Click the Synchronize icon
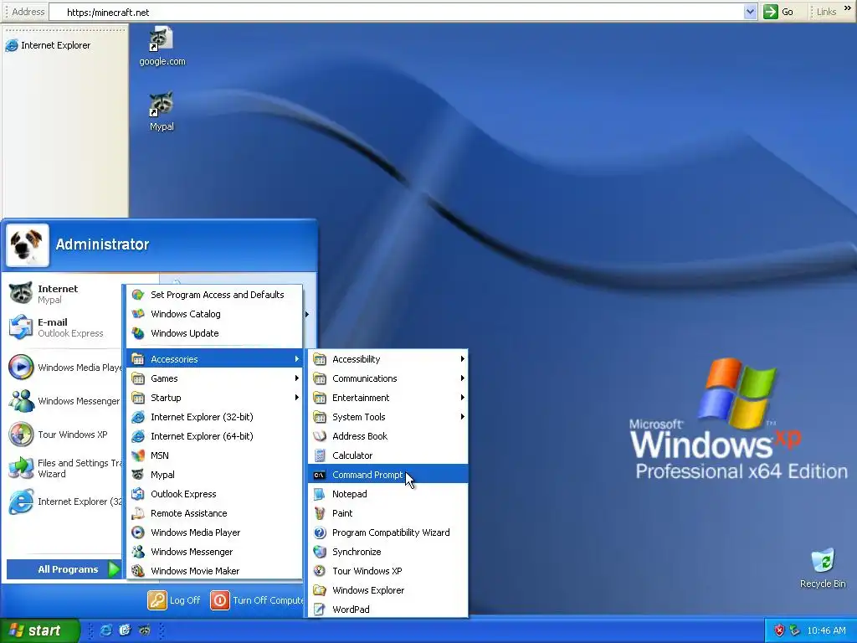Screen dimensions: 857x643 coord(320,551)
